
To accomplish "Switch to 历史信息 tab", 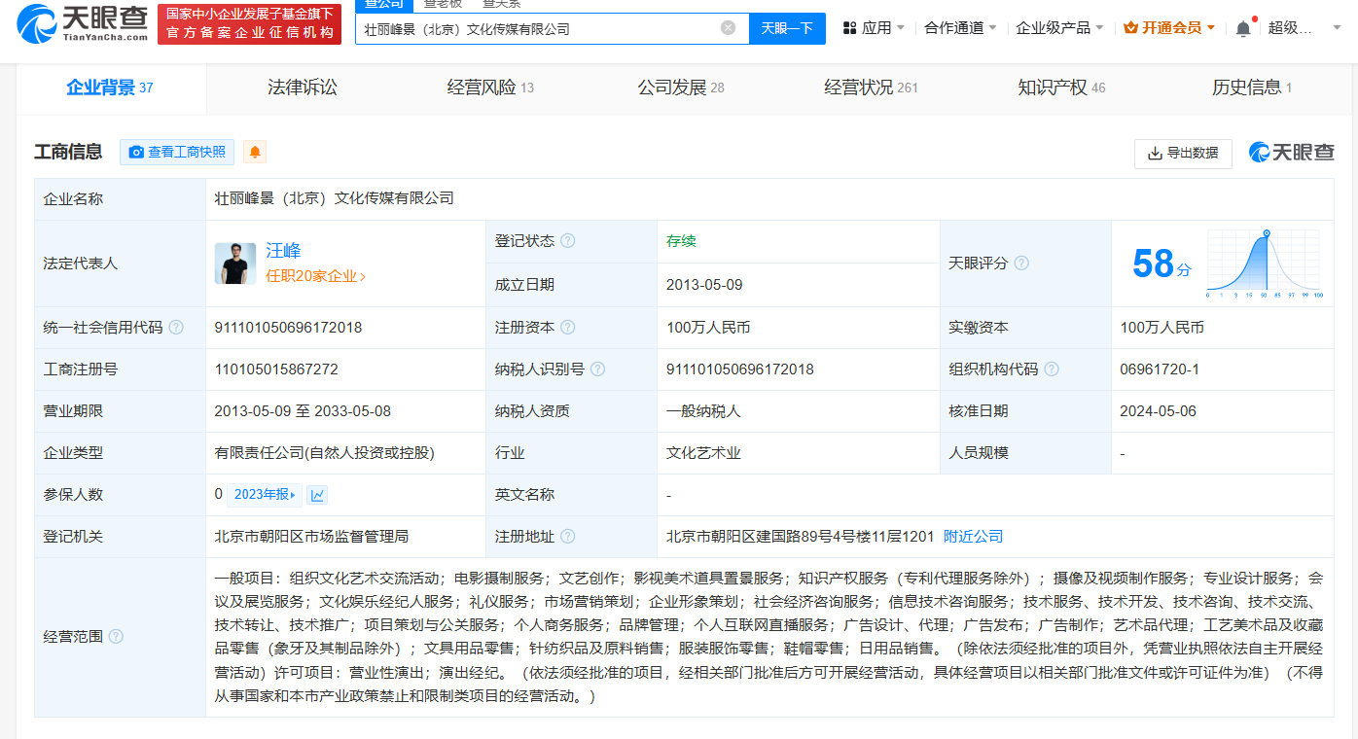I will (x=1251, y=88).
